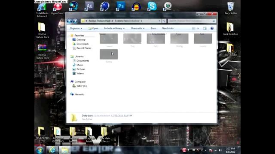Image resolution: width=275 pixels, height=154 pixels.
Task: Select the second folder thumbnail labeled Fog
Action: (132, 38)
